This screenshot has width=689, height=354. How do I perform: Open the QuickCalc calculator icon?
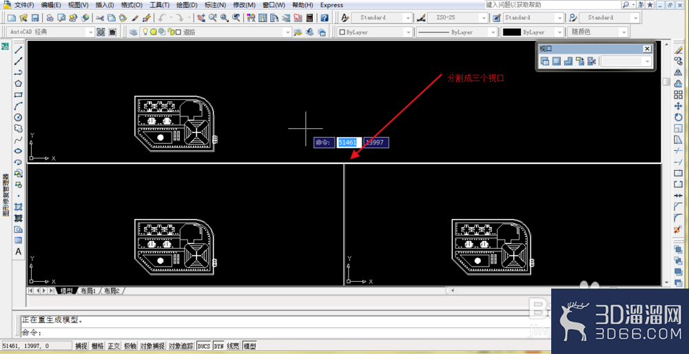coord(310,18)
